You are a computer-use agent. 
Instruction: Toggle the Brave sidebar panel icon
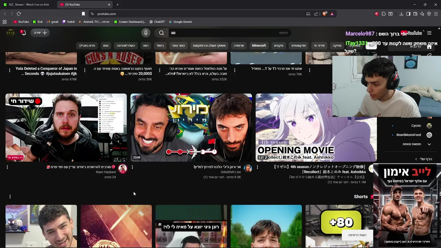pos(408,14)
